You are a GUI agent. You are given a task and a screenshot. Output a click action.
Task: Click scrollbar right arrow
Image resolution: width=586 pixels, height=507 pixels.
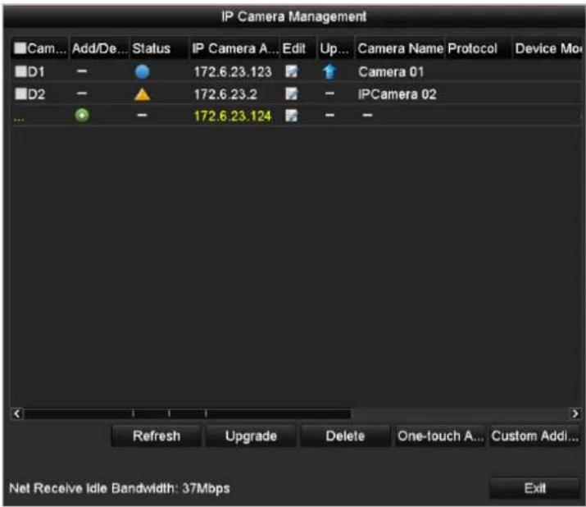point(575,413)
